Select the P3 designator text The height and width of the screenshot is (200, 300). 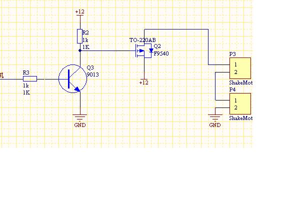pyautogui.click(x=232, y=54)
